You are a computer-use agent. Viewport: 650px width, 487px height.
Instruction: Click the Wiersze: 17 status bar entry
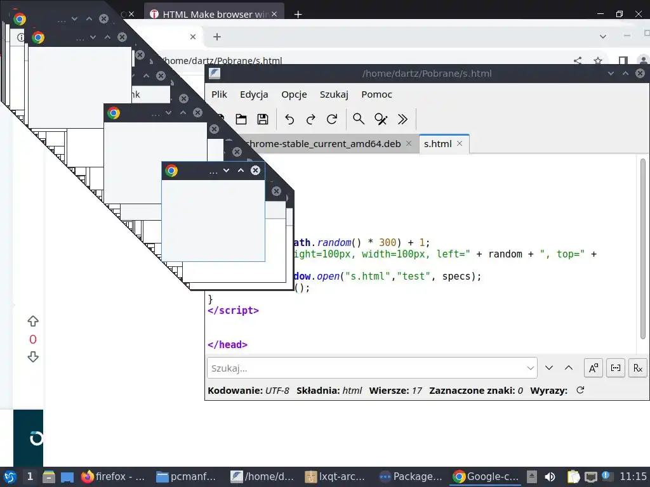pos(395,391)
